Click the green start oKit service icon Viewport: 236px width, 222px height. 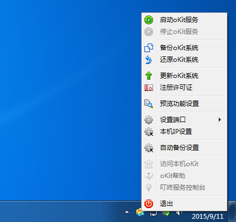coord(149,20)
